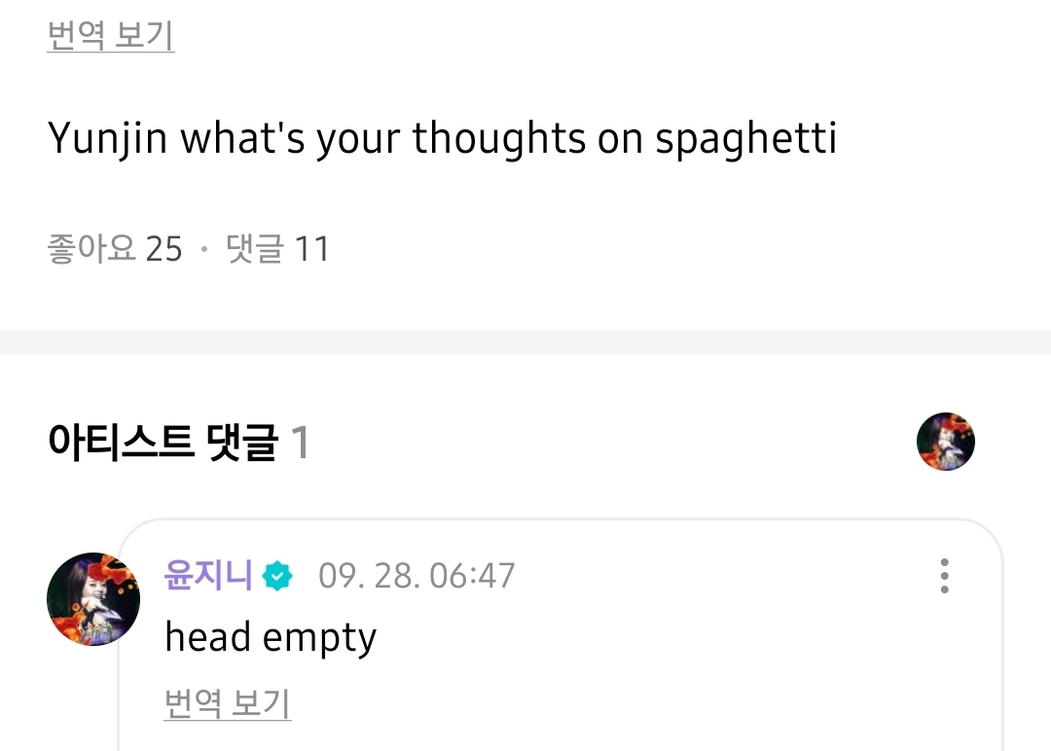
Task: Tap the like count number 25
Action: pyautogui.click(x=163, y=250)
